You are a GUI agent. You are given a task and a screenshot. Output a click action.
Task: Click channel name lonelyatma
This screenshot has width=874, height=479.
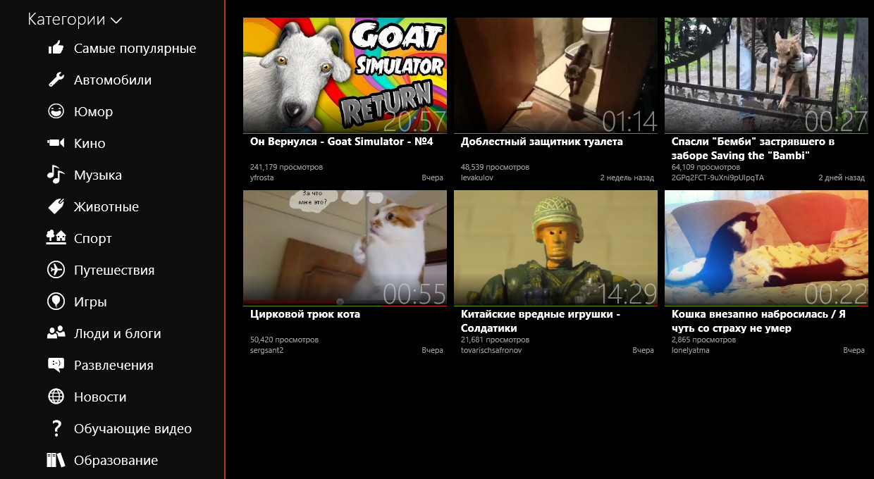tap(691, 350)
